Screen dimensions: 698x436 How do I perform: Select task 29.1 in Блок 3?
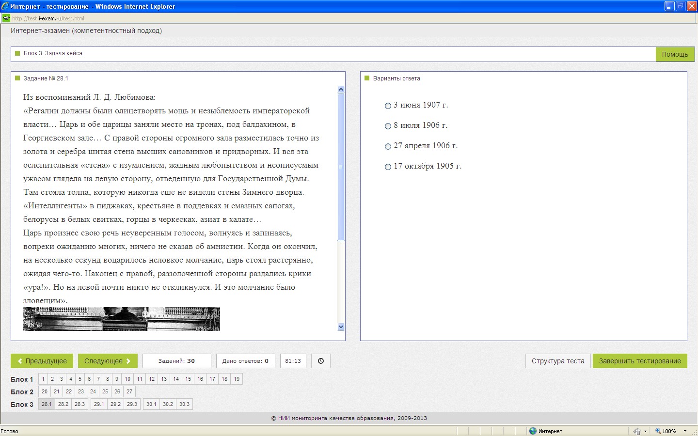point(99,404)
